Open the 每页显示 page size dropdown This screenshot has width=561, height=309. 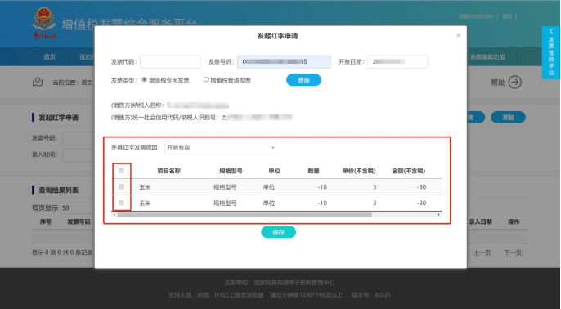coord(77,208)
